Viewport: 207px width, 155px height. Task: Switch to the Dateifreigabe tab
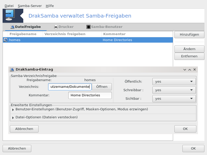pos(26,27)
